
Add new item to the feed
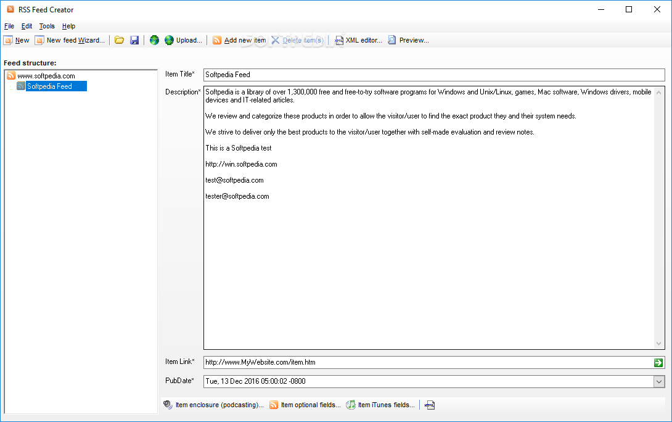(239, 40)
